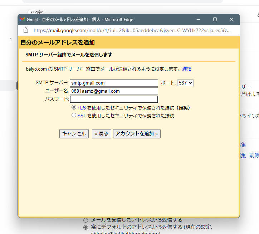Screen dimensions: 259x234
Task: Maximize the Gmail popup window
Action: (x=215, y=19)
